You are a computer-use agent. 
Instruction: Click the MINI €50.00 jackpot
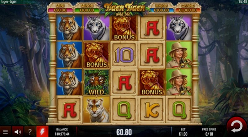point(60,8)
